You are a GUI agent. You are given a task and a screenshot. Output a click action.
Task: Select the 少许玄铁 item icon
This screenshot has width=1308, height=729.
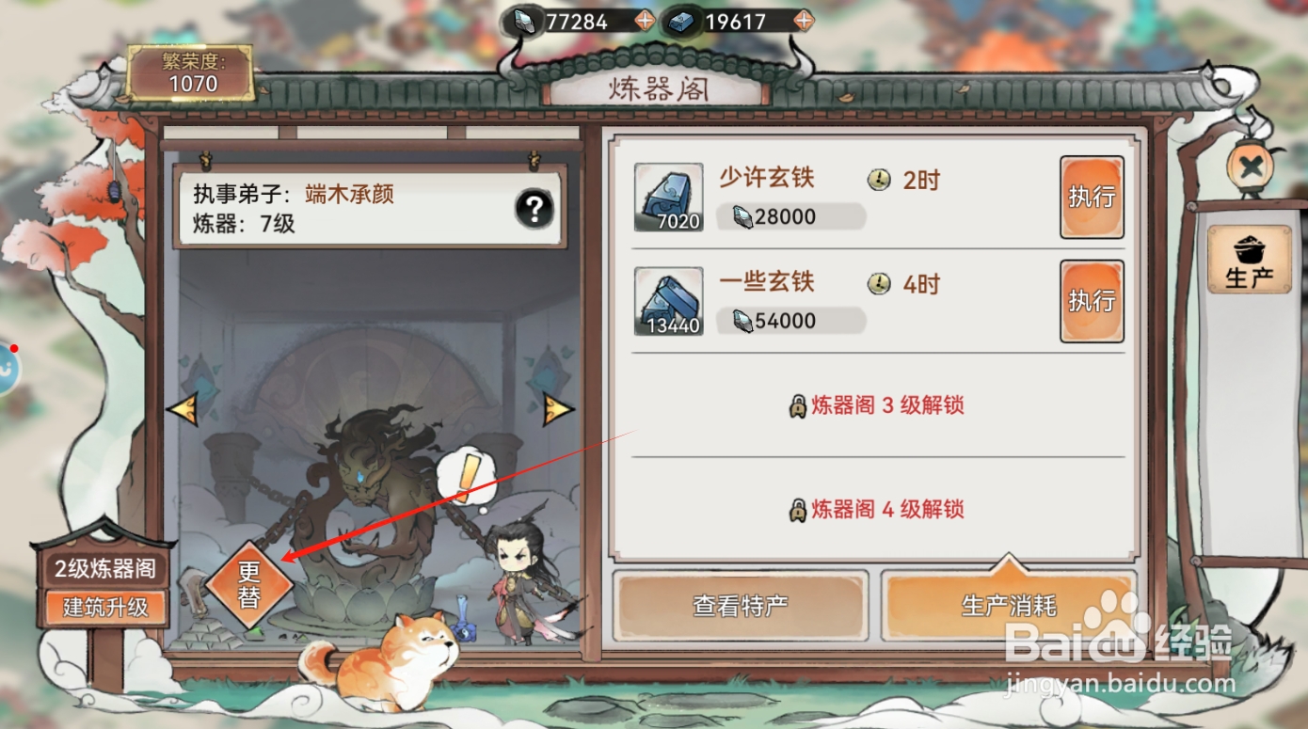point(668,198)
